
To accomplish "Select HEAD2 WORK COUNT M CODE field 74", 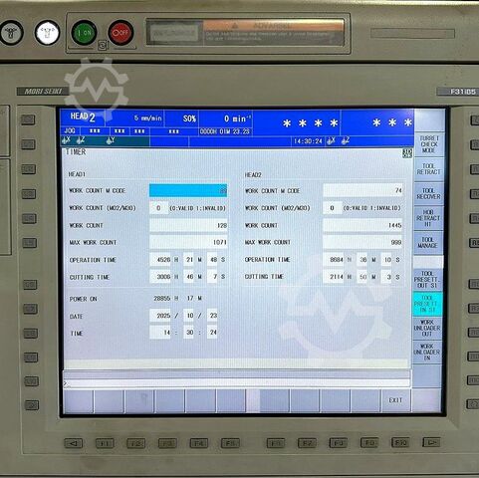I will (x=362, y=190).
